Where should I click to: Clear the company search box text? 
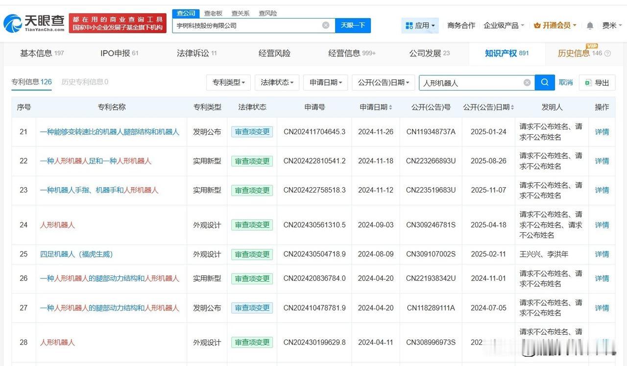pyautogui.click(x=326, y=25)
